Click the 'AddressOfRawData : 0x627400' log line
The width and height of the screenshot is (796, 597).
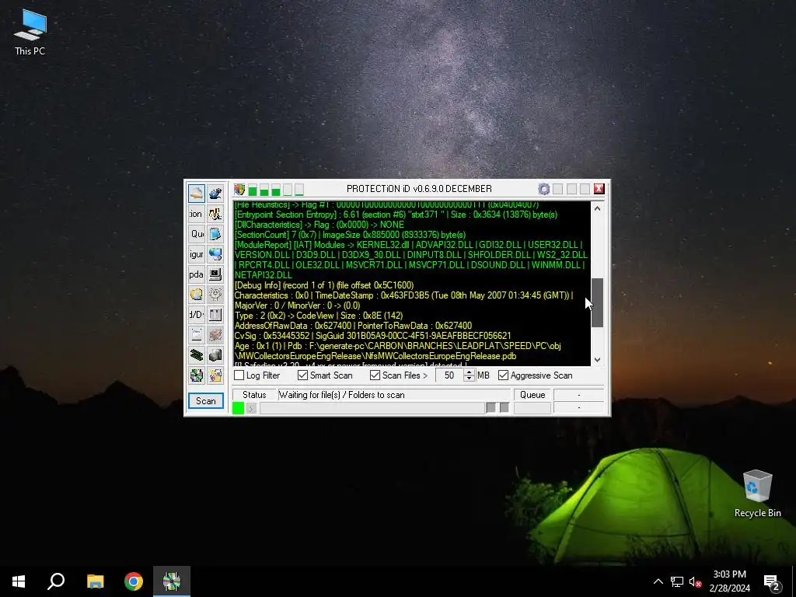pyautogui.click(x=353, y=326)
